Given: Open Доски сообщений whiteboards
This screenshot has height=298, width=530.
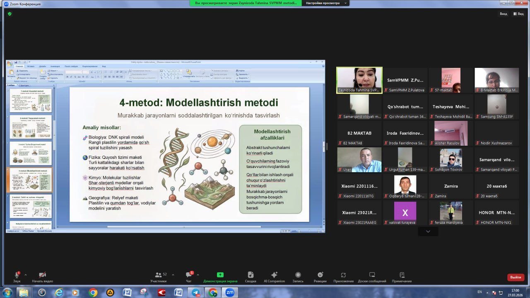Looking at the screenshot, I should [372, 276].
